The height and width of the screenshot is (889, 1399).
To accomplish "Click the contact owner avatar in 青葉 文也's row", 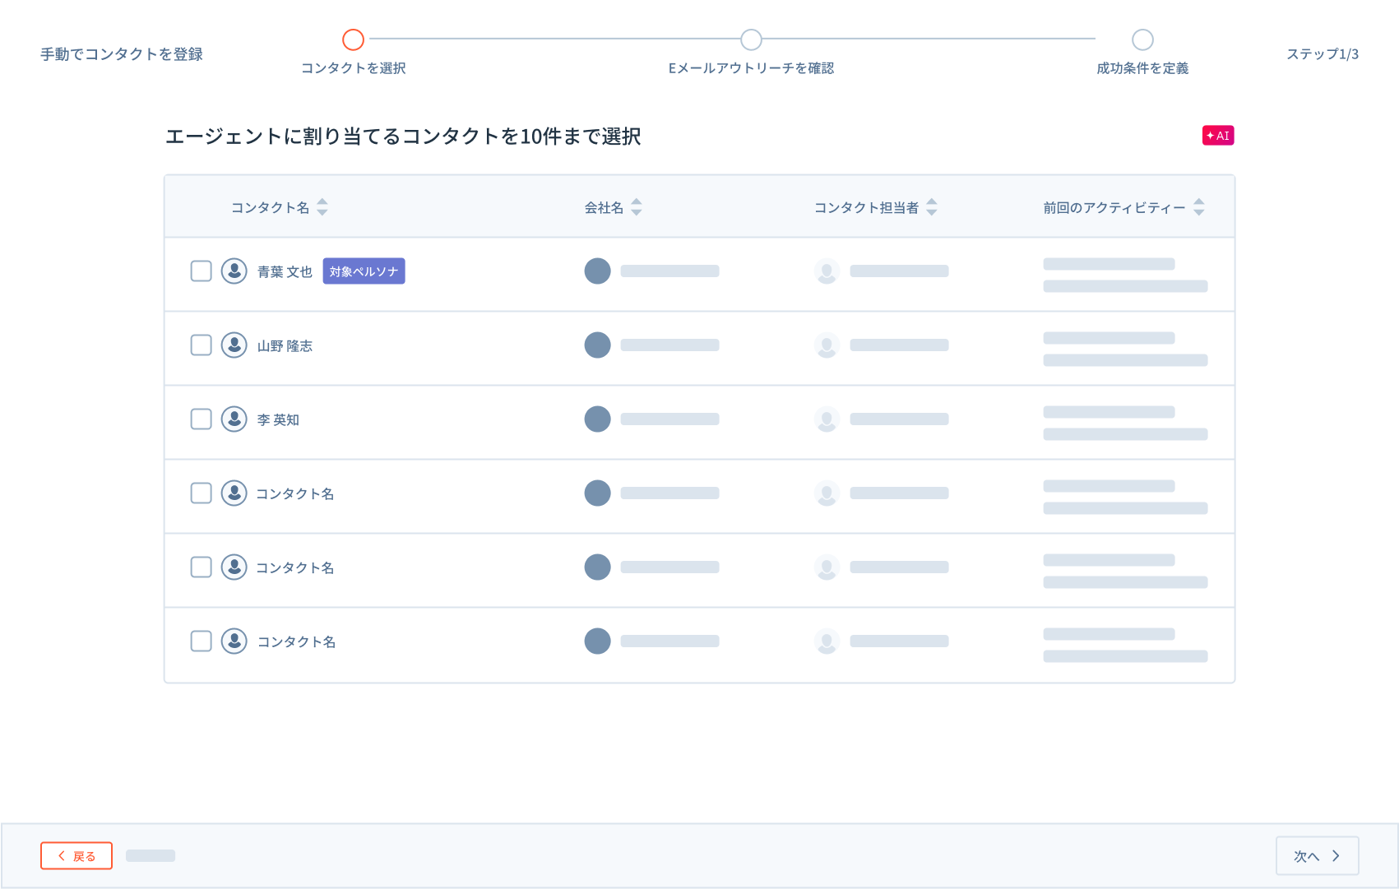I will click(827, 271).
